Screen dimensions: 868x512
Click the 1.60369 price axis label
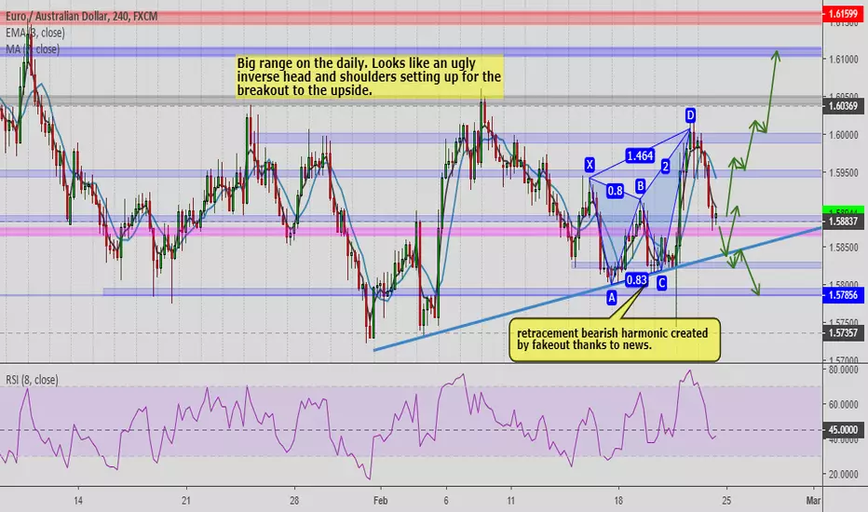(x=844, y=106)
